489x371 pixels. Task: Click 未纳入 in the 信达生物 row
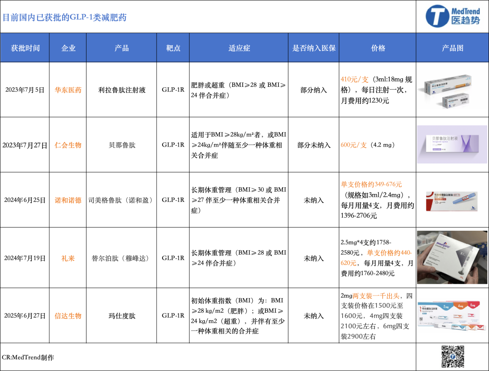click(313, 315)
